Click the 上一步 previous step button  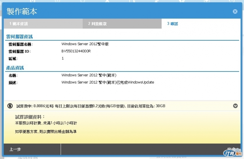pos(32,149)
